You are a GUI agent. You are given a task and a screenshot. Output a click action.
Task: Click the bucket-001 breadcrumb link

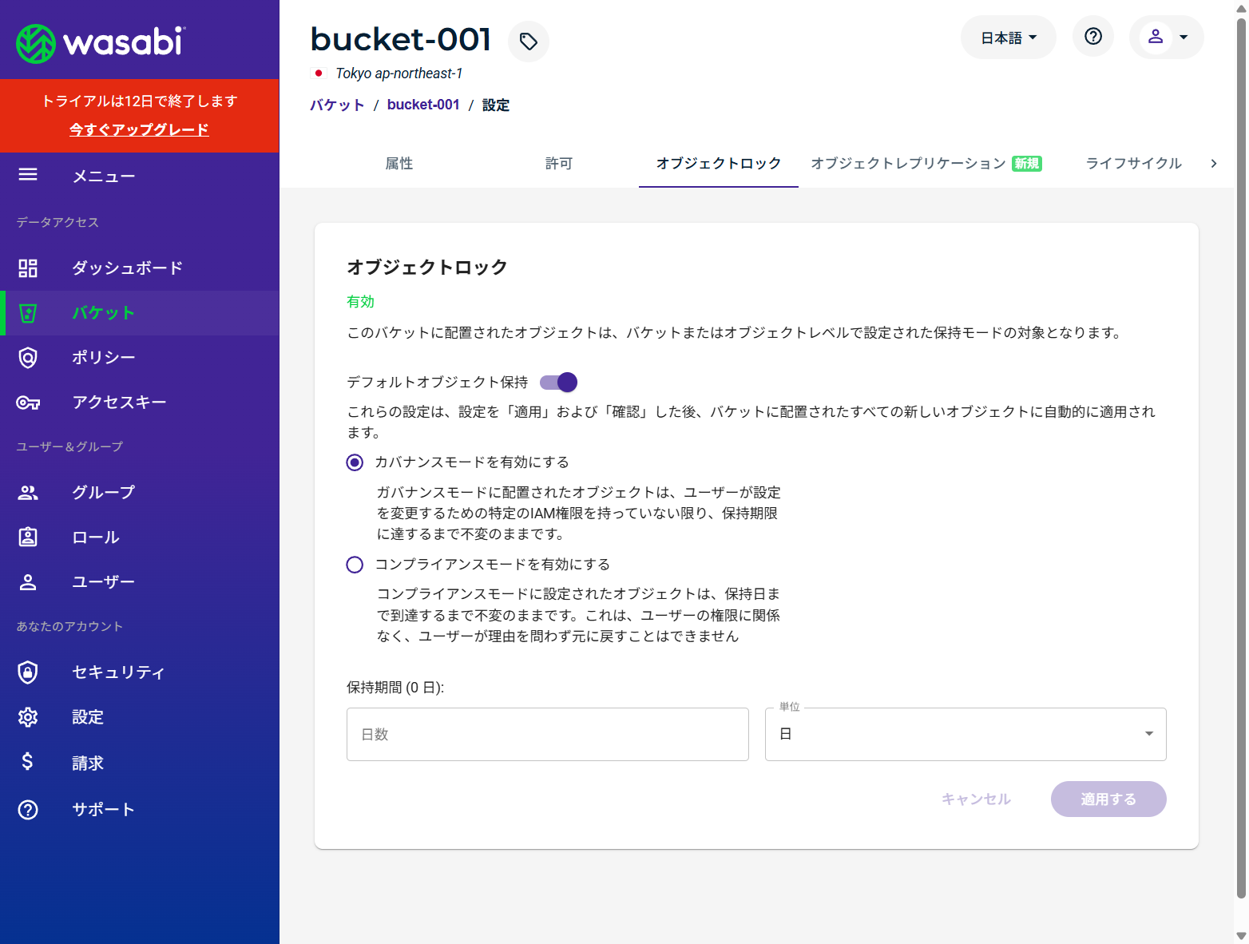click(x=423, y=105)
